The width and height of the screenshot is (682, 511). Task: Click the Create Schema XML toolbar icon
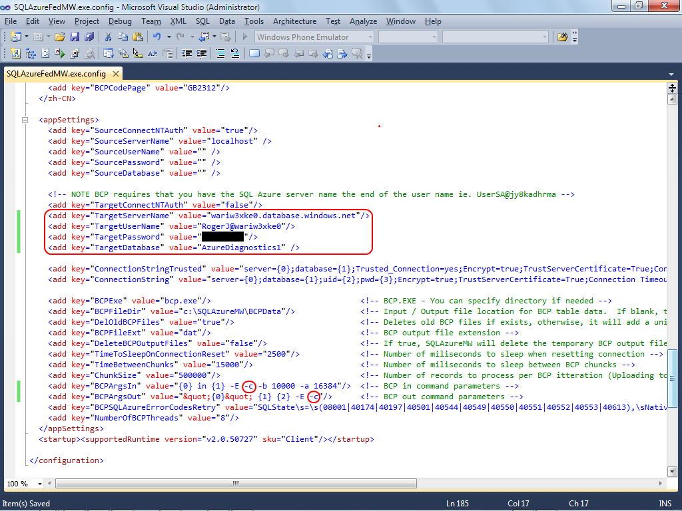click(x=16, y=53)
